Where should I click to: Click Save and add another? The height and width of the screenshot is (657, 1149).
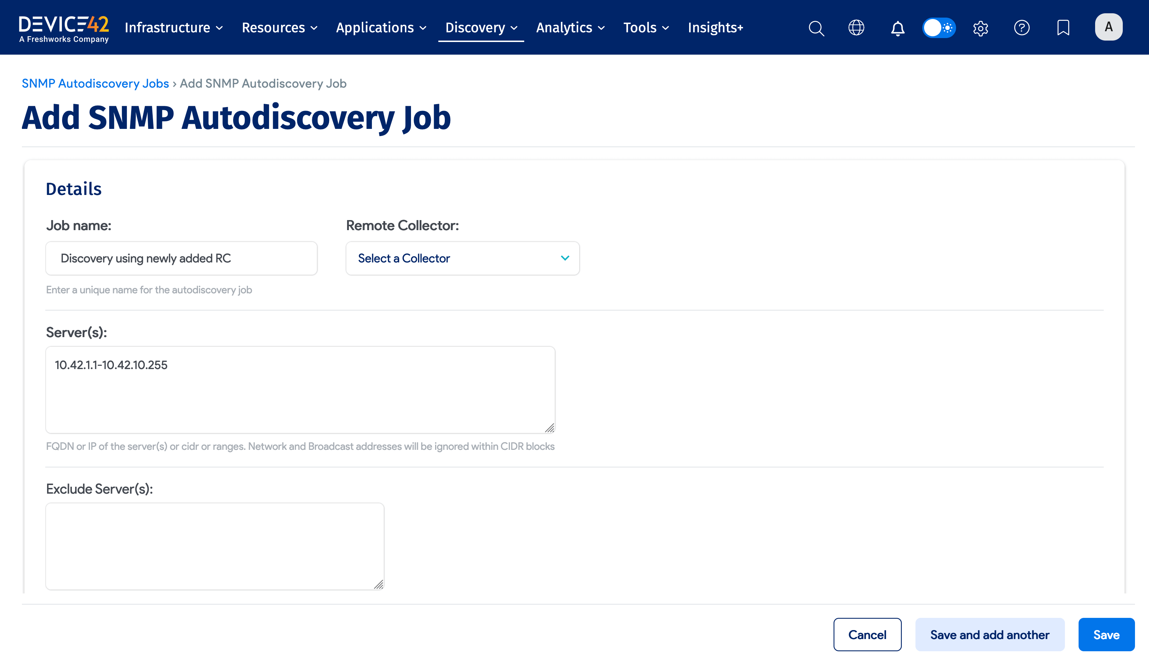click(989, 634)
